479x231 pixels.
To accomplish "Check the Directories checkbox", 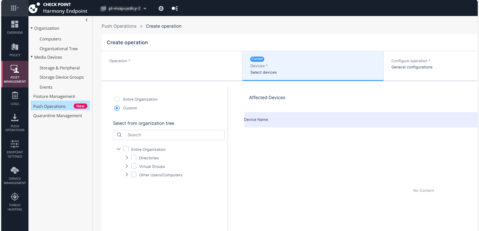I will pos(134,158).
